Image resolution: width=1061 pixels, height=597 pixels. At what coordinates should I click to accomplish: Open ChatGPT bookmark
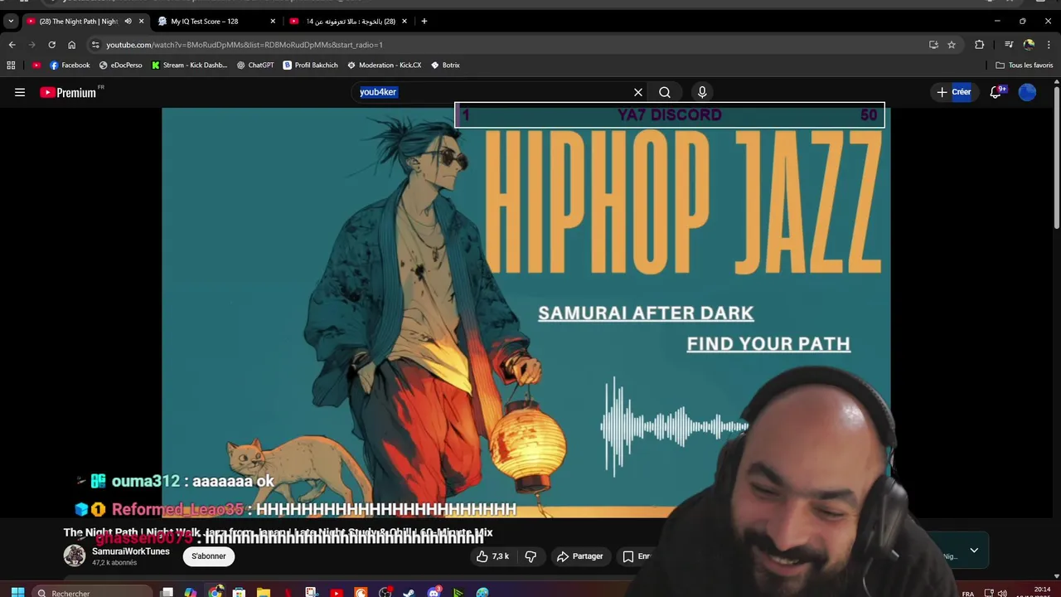point(255,65)
